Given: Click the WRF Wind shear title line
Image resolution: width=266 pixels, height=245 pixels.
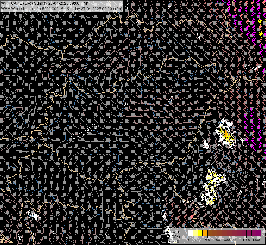Looking at the screenshot, I should [62, 9].
